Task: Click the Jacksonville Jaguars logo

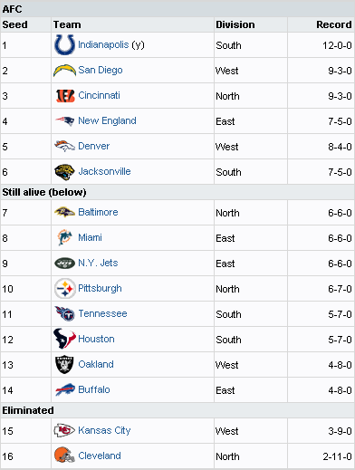Action: pos(64,172)
